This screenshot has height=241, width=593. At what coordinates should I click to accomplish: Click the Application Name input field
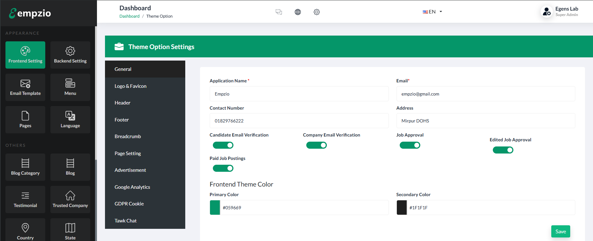coord(299,94)
